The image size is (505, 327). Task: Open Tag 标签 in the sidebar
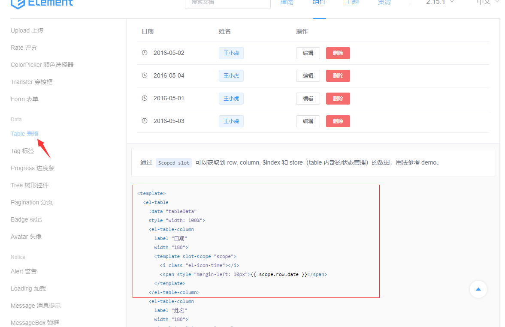pos(22,150)
